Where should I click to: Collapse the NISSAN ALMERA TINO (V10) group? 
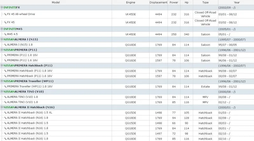point(2,91)
